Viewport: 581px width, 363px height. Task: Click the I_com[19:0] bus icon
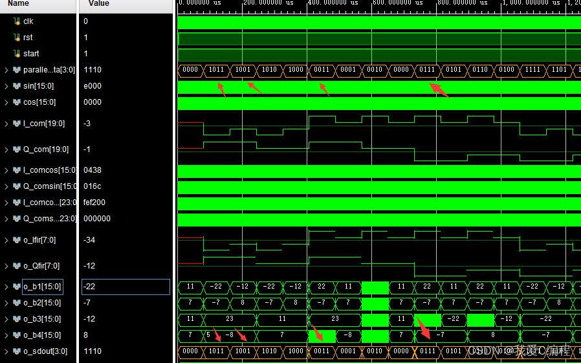[17, 123]
